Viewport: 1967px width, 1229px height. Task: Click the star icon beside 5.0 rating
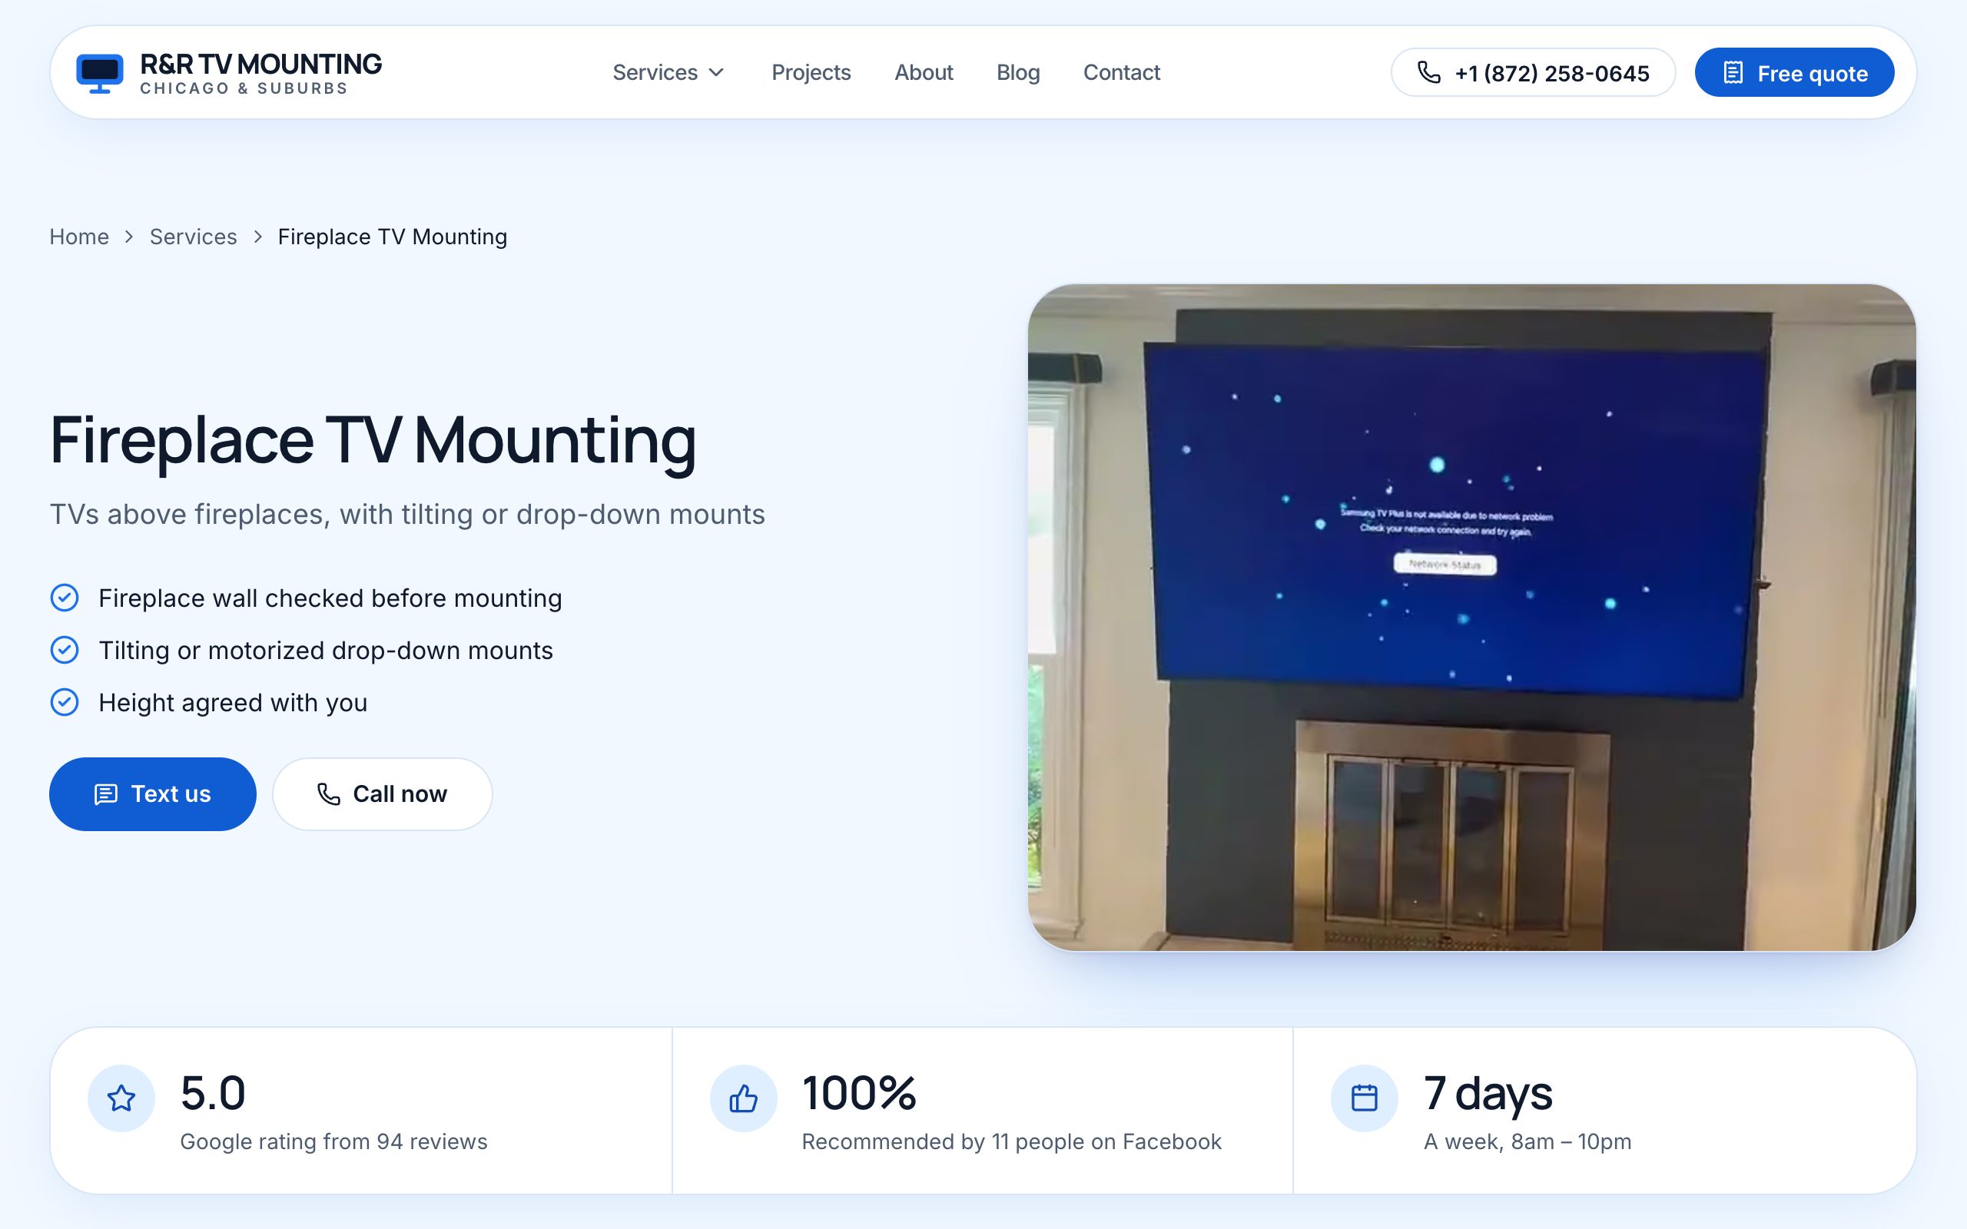121,1098
